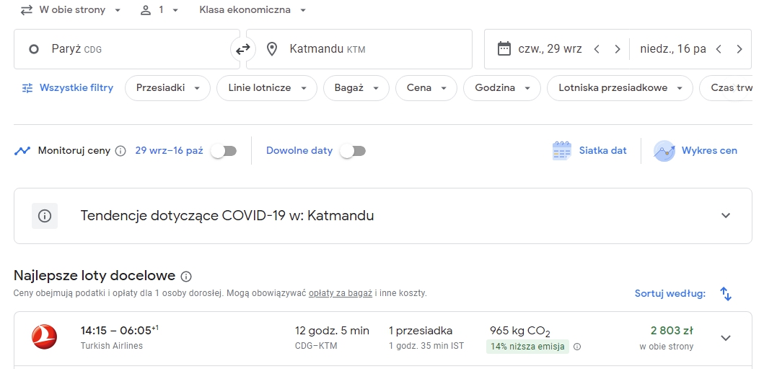The image size is (764, 369).
Task: Click the 2 803 zł price
Action: tap(672, 331)
